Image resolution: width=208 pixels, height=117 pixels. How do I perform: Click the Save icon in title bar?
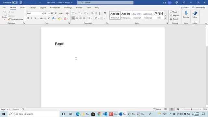(21, 3)
